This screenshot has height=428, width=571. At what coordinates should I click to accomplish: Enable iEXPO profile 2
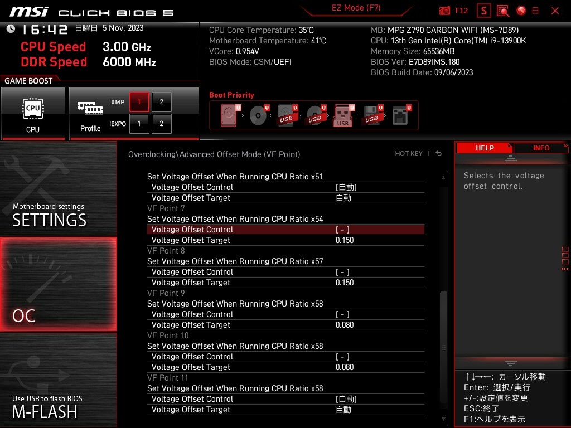161,123
